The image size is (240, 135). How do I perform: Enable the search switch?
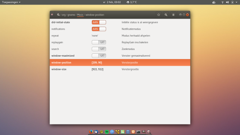tap(99, 49)
